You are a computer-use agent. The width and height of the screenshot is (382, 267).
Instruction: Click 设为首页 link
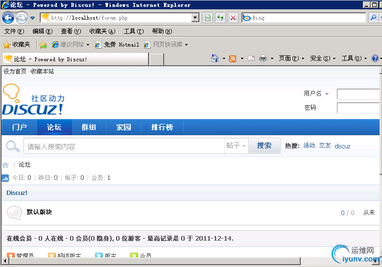(x=15, y=72)
